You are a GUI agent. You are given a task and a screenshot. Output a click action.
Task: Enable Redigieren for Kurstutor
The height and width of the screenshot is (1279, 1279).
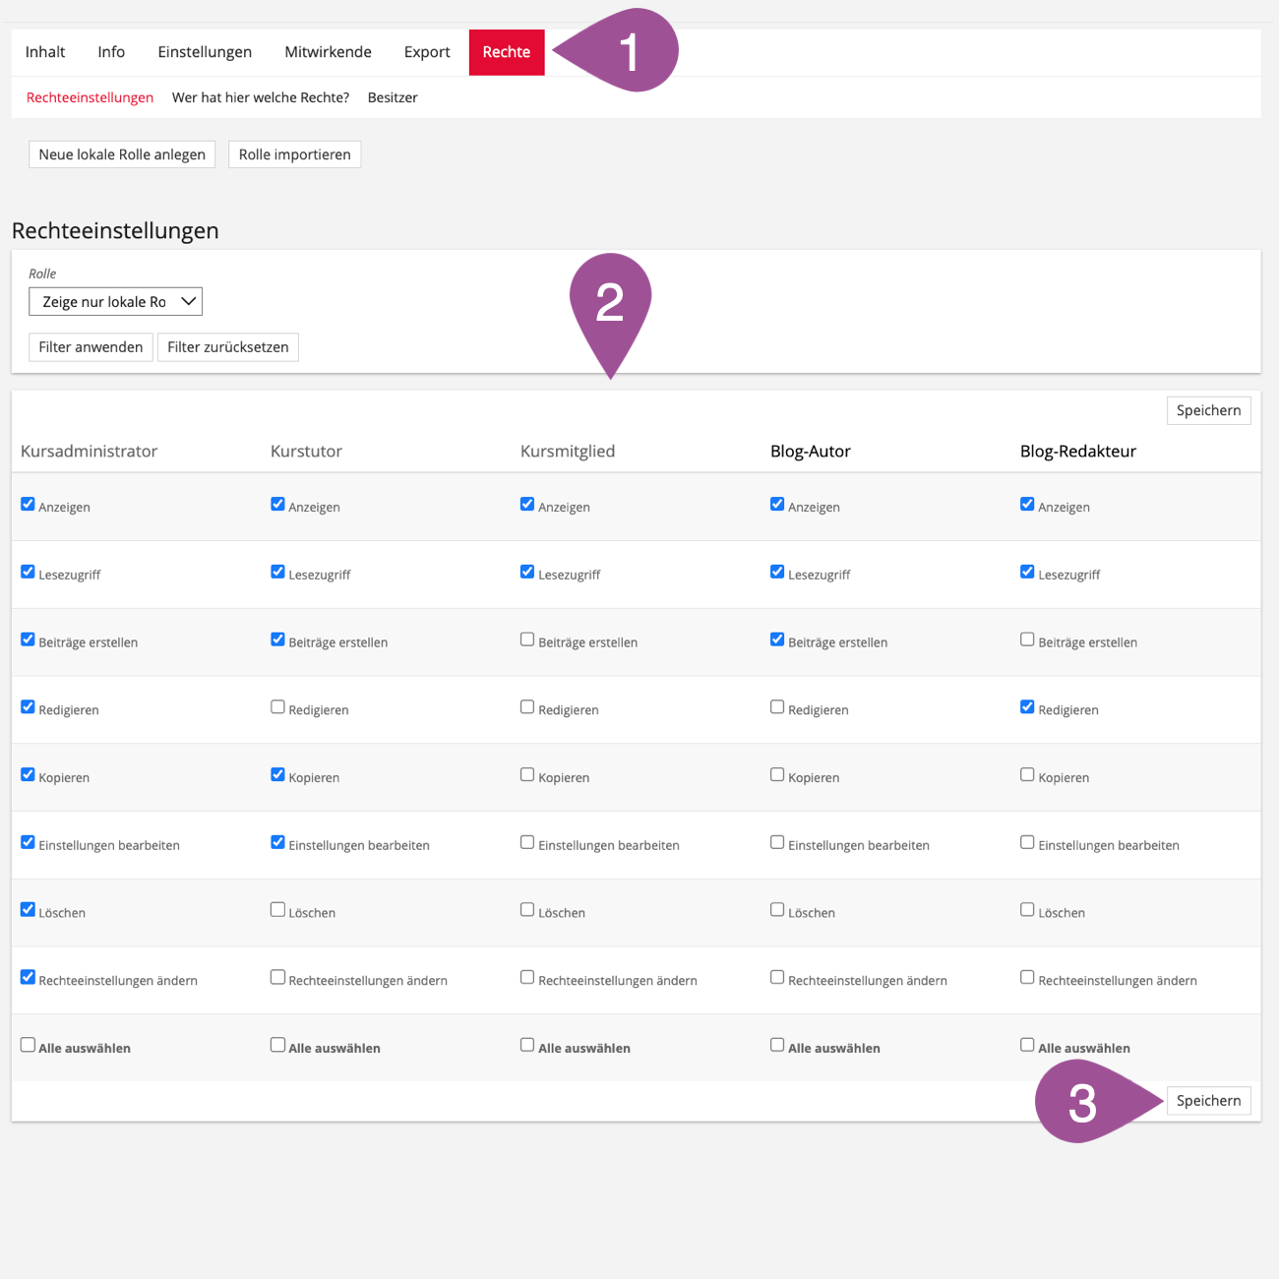[277, 707]
